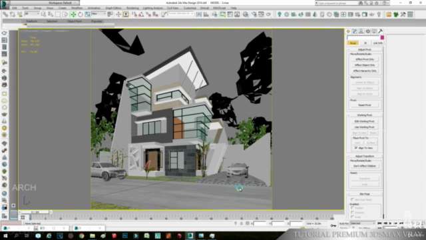Activate the Select and Rotate tool
The height and width of the screenshot is (240, 426).
coord(81,15)
